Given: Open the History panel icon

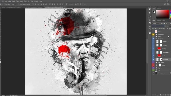Looking at the screenshot, I should (x=150, y=9).
